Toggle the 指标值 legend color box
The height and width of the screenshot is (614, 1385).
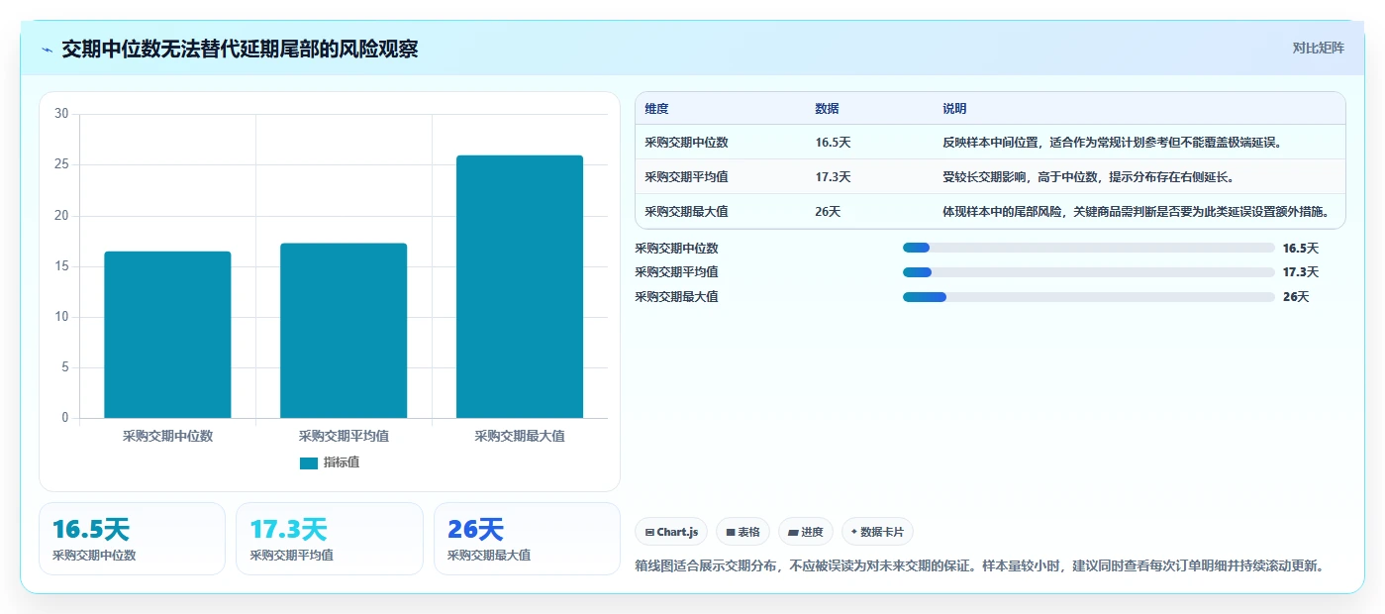[309, 462]
